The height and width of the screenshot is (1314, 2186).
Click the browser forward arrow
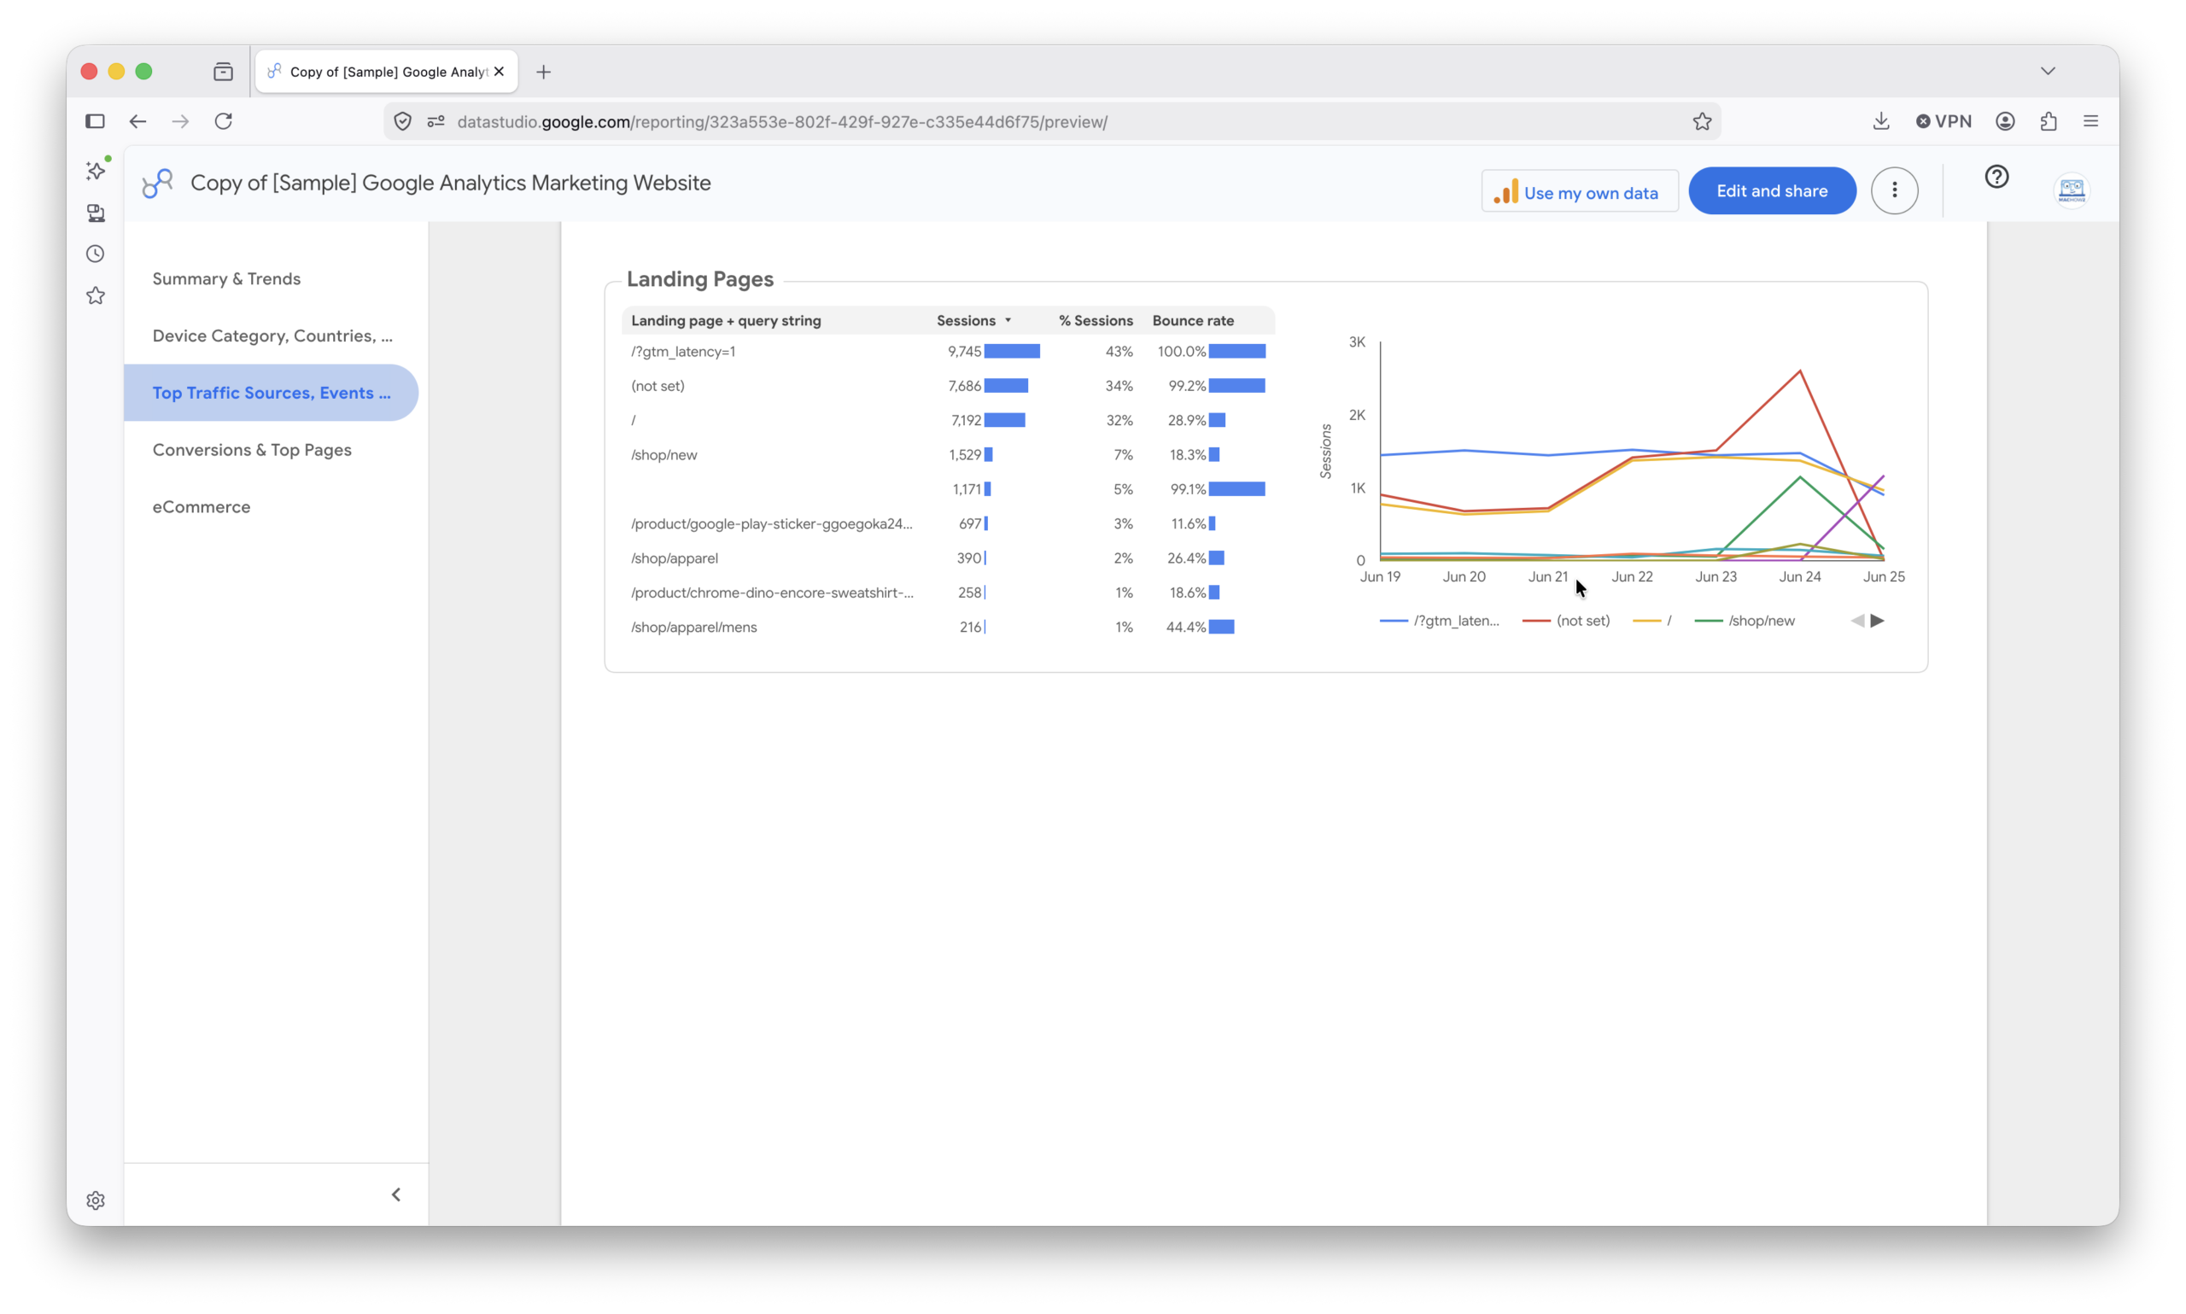181,121
